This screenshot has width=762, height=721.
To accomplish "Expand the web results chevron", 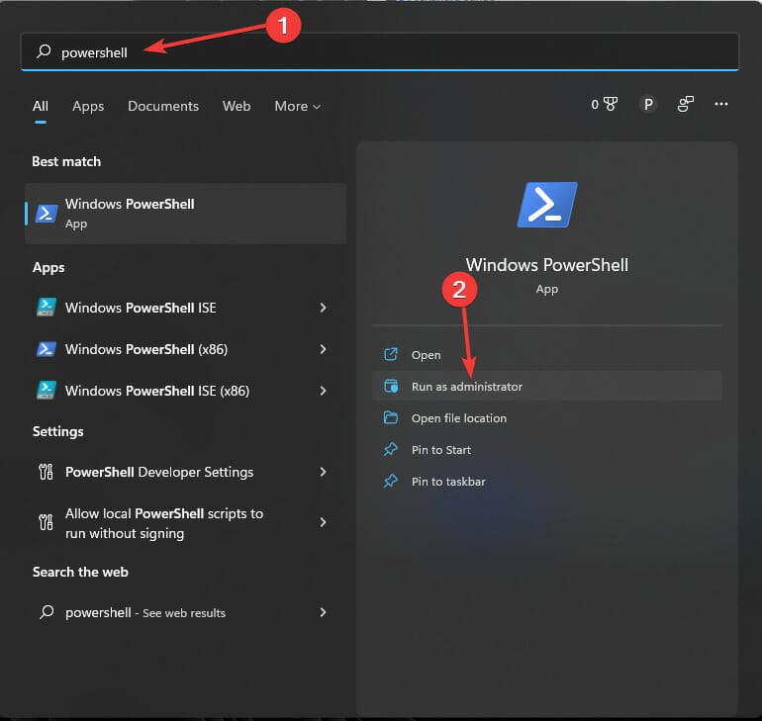I will coord(323,612).
